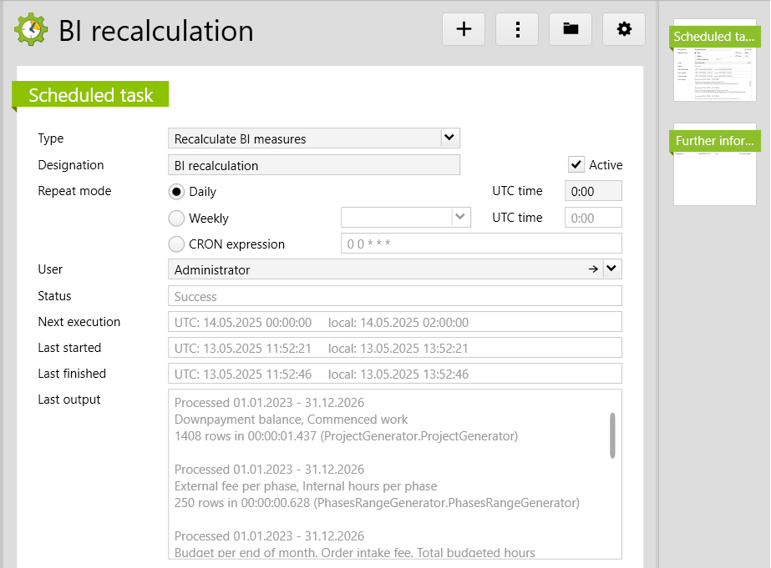Click the Last output scrollbar
771x568 pixels.
612,435
